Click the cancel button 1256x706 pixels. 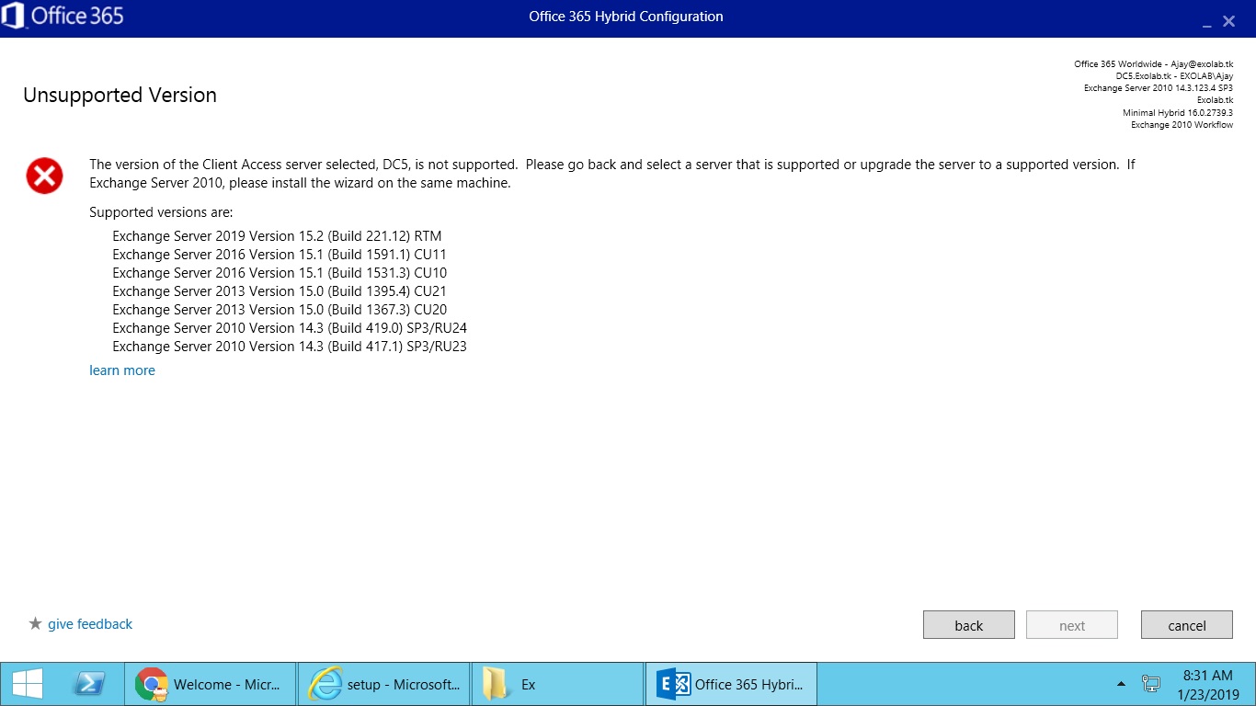pos(1187,625)
